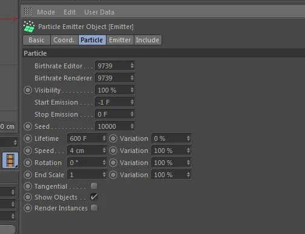The height and width of the screenshot is (234, 305).
Task: Click the Speed stepper arrows
Action: tap(104, 151)
